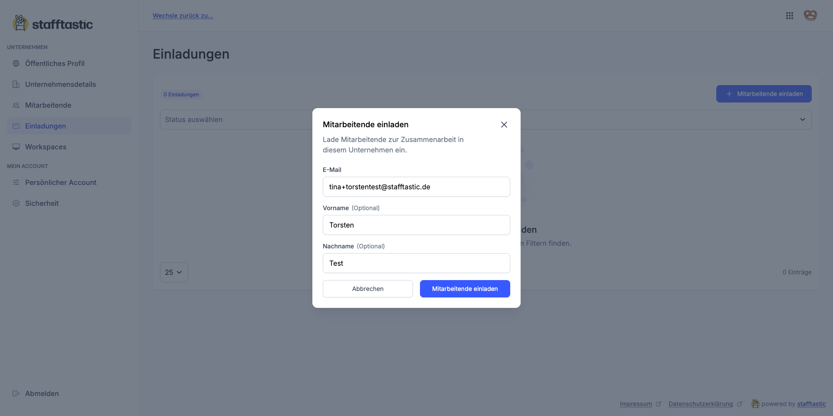Close the invite dialog with X

click(504, 125)
